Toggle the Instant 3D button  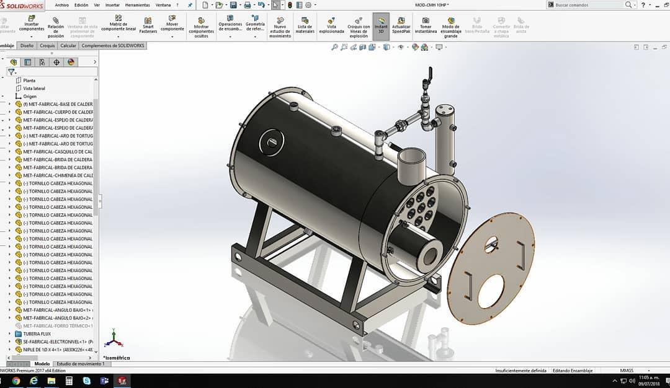click(x=381, y=25)
